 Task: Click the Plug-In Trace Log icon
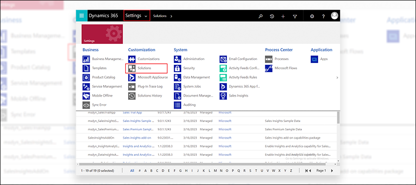132,86
